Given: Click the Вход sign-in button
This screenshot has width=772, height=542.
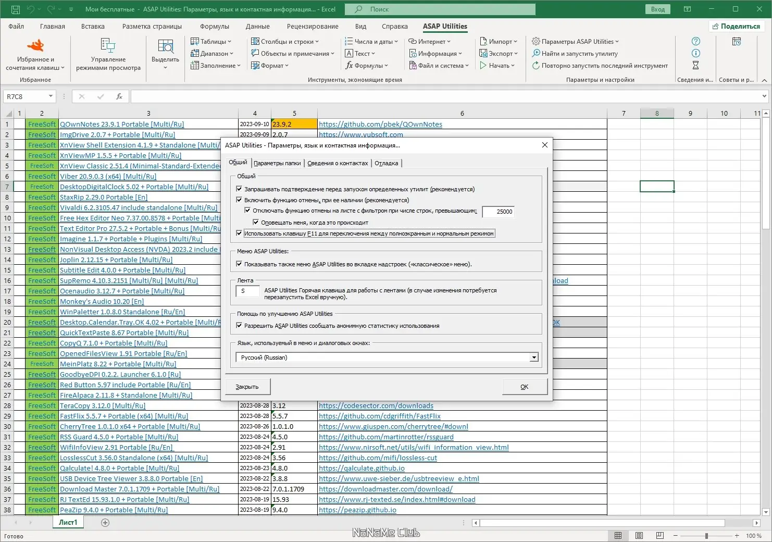Looking at the screenshot, I should tap(657, 9).
